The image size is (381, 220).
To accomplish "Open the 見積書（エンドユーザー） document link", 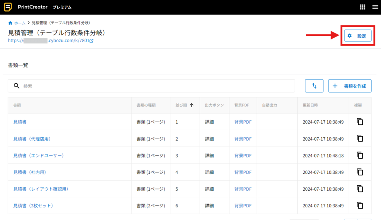I will pyautogui.click(x=39, y=155).
